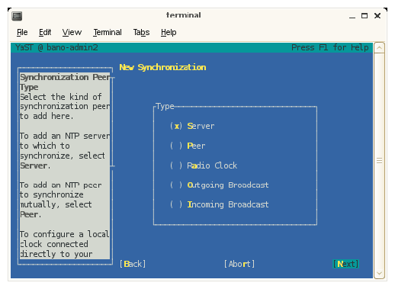Open the File menu

coord(22,32)
